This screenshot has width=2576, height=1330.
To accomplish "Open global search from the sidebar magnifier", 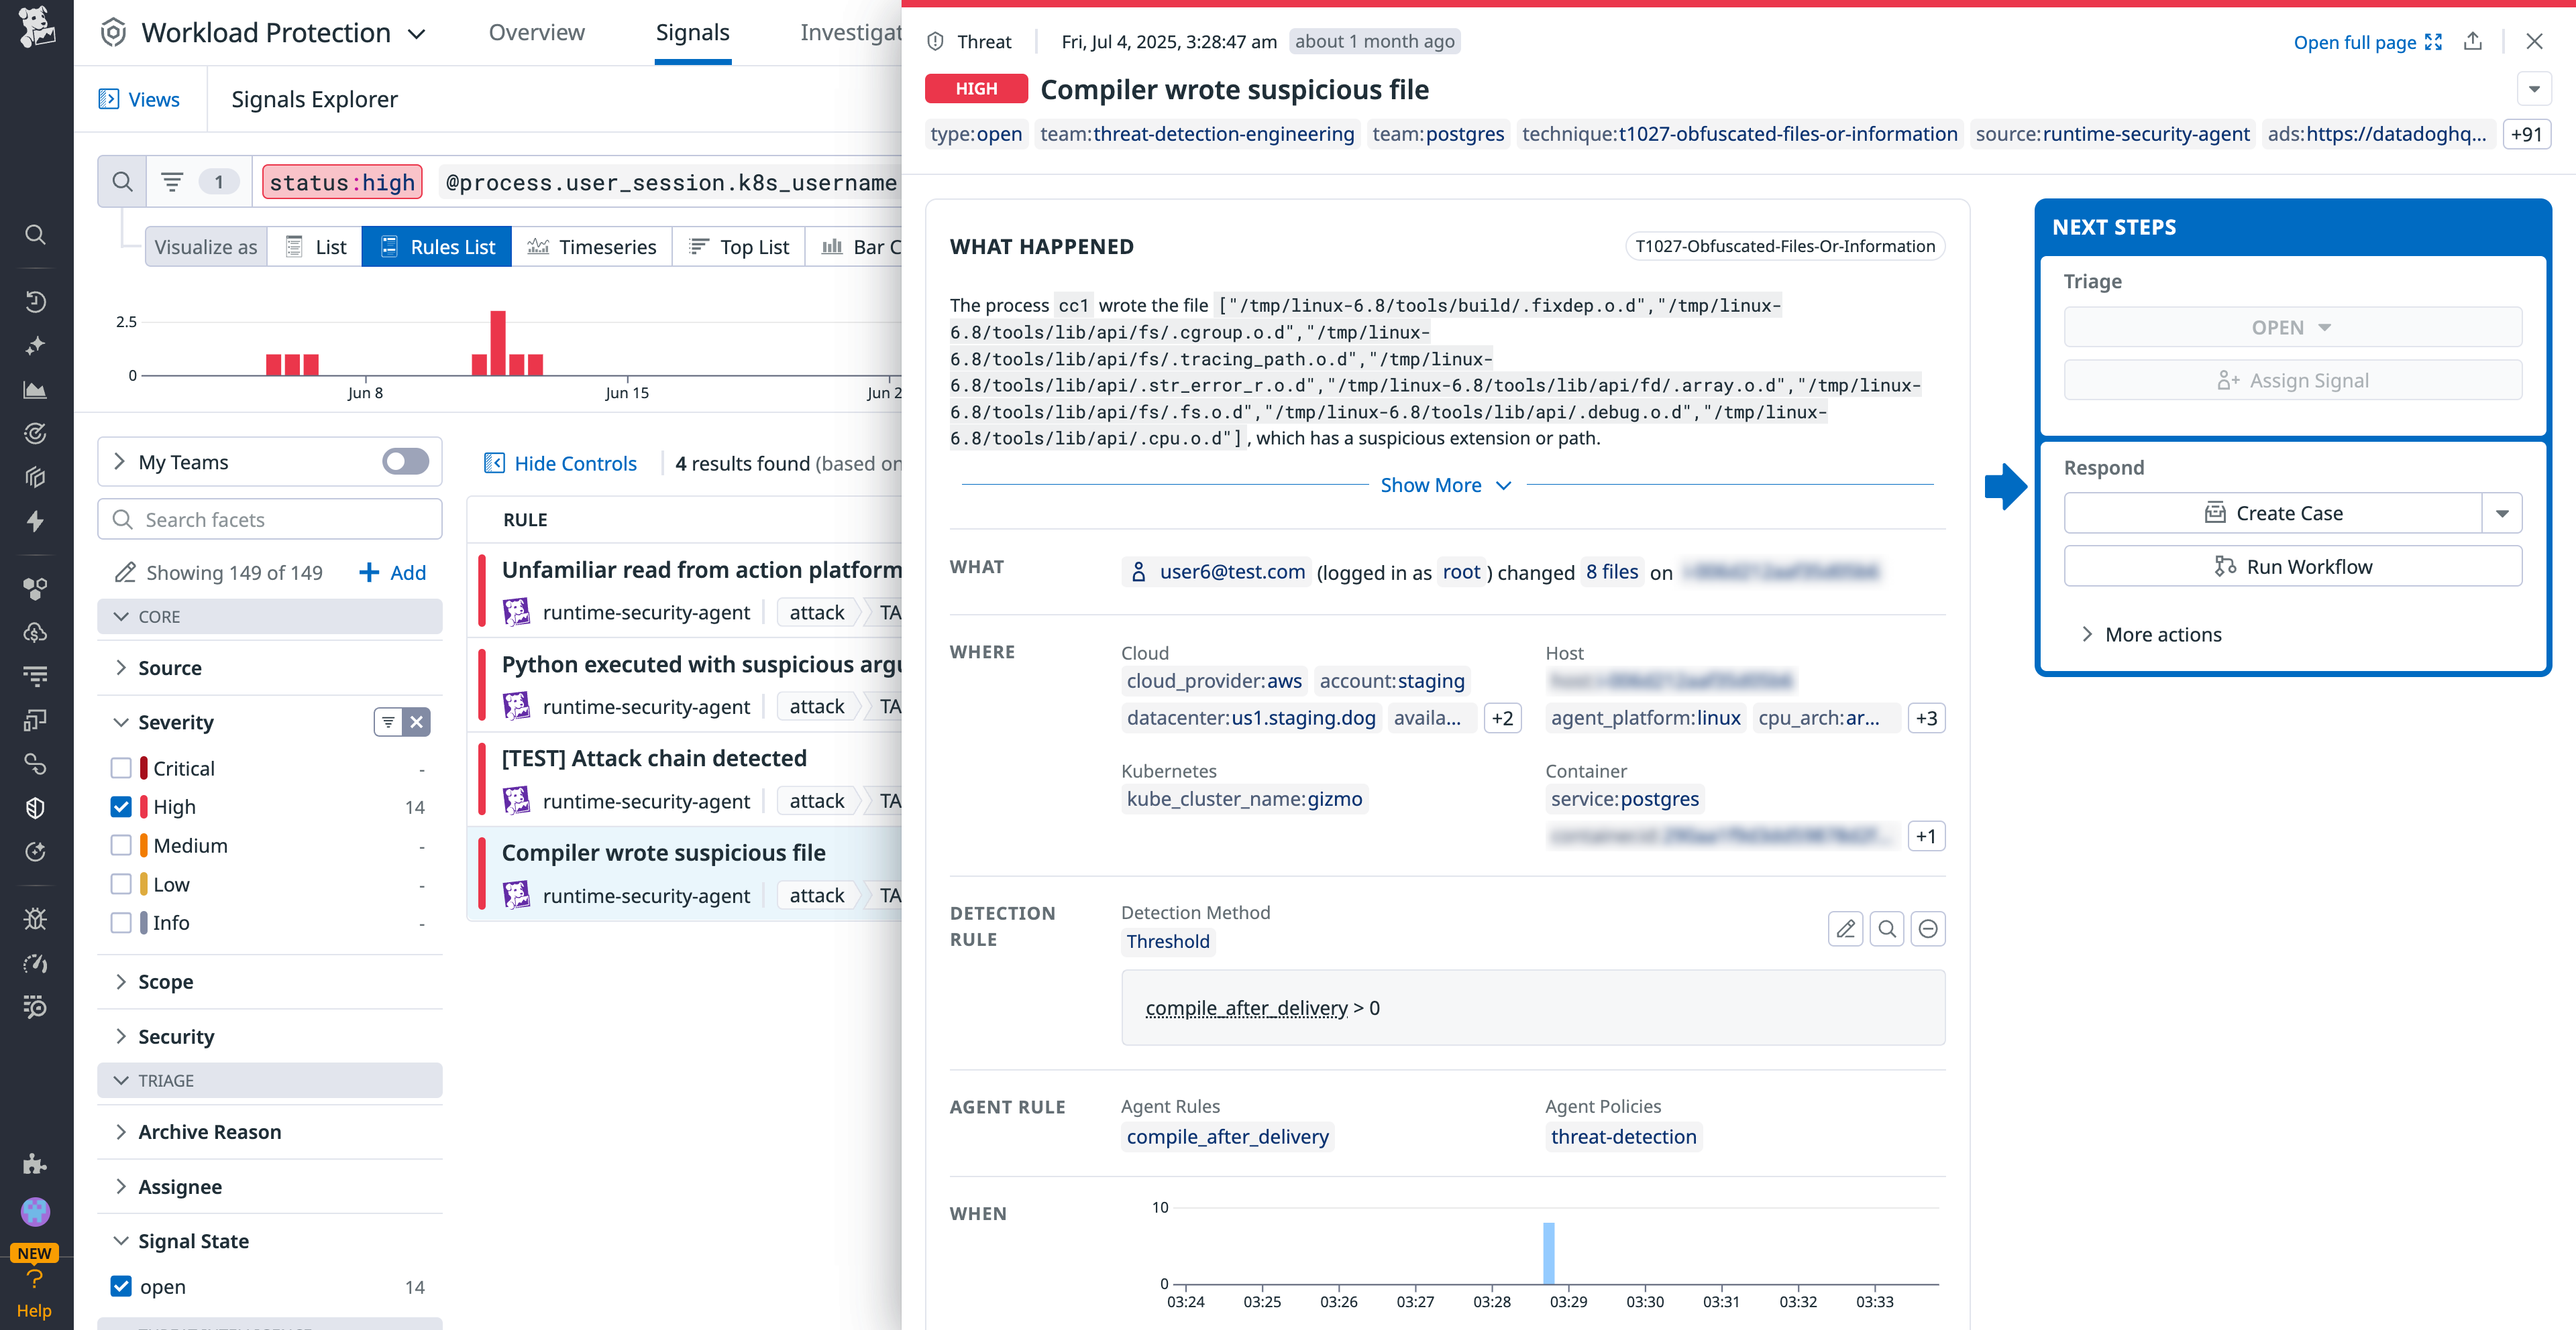I will coord(35,234).
